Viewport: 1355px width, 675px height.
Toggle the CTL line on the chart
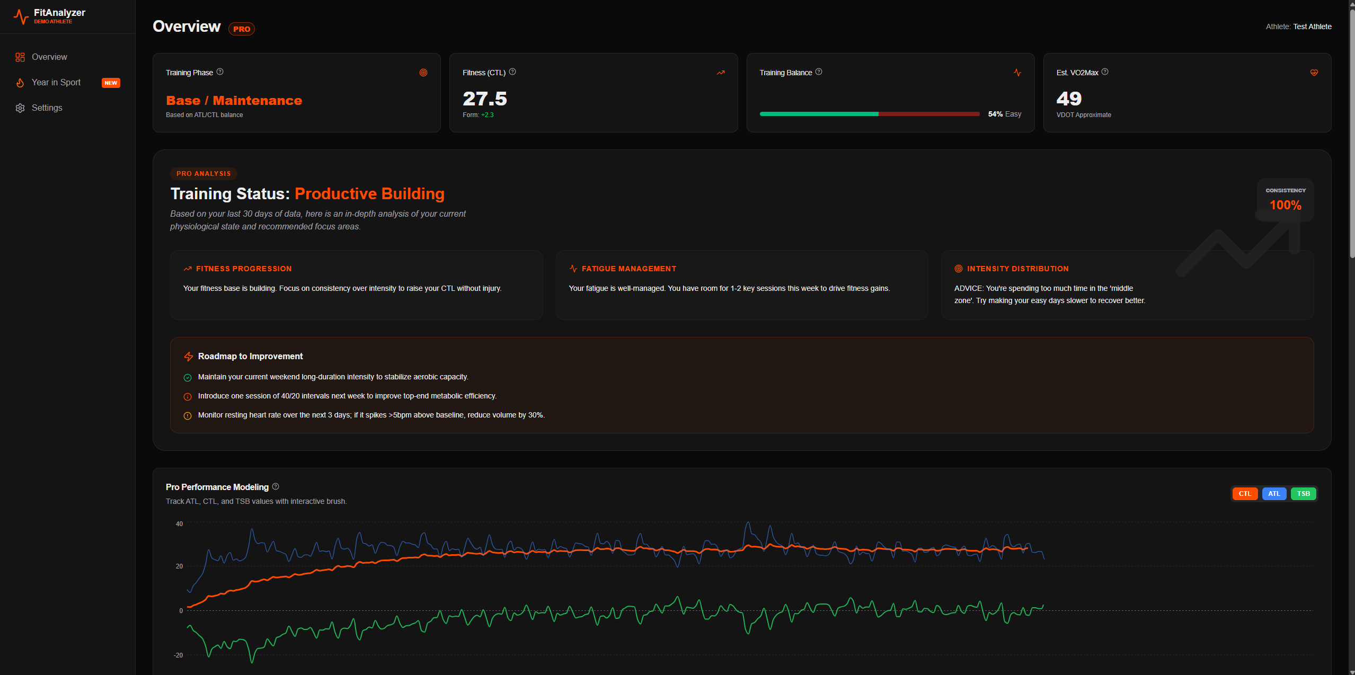pyautogui.click(x=1245, y=494)
